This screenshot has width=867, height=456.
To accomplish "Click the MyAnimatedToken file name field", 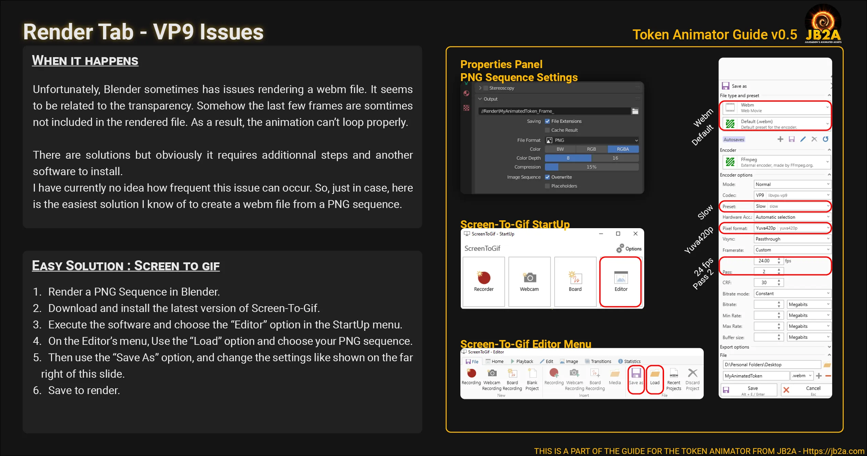I will 756,376.
